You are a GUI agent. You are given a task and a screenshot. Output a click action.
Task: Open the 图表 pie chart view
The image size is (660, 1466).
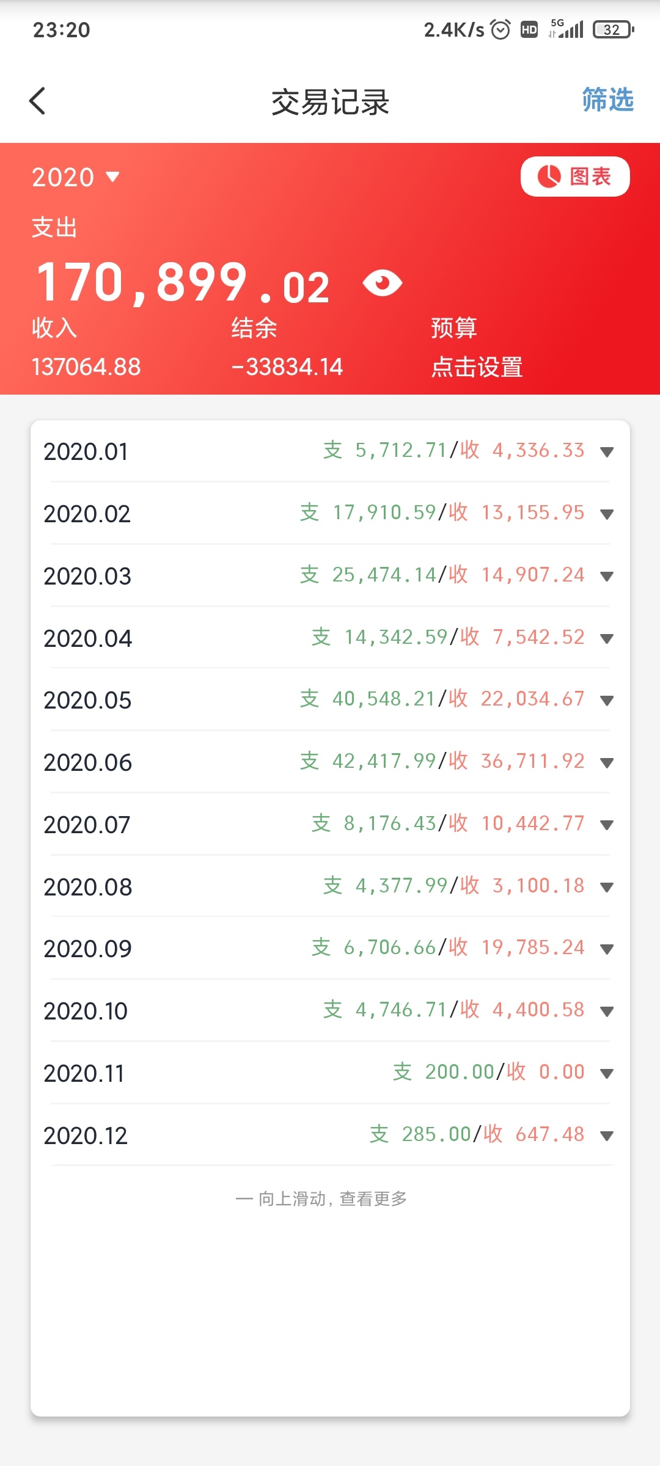tap(575, 177)
